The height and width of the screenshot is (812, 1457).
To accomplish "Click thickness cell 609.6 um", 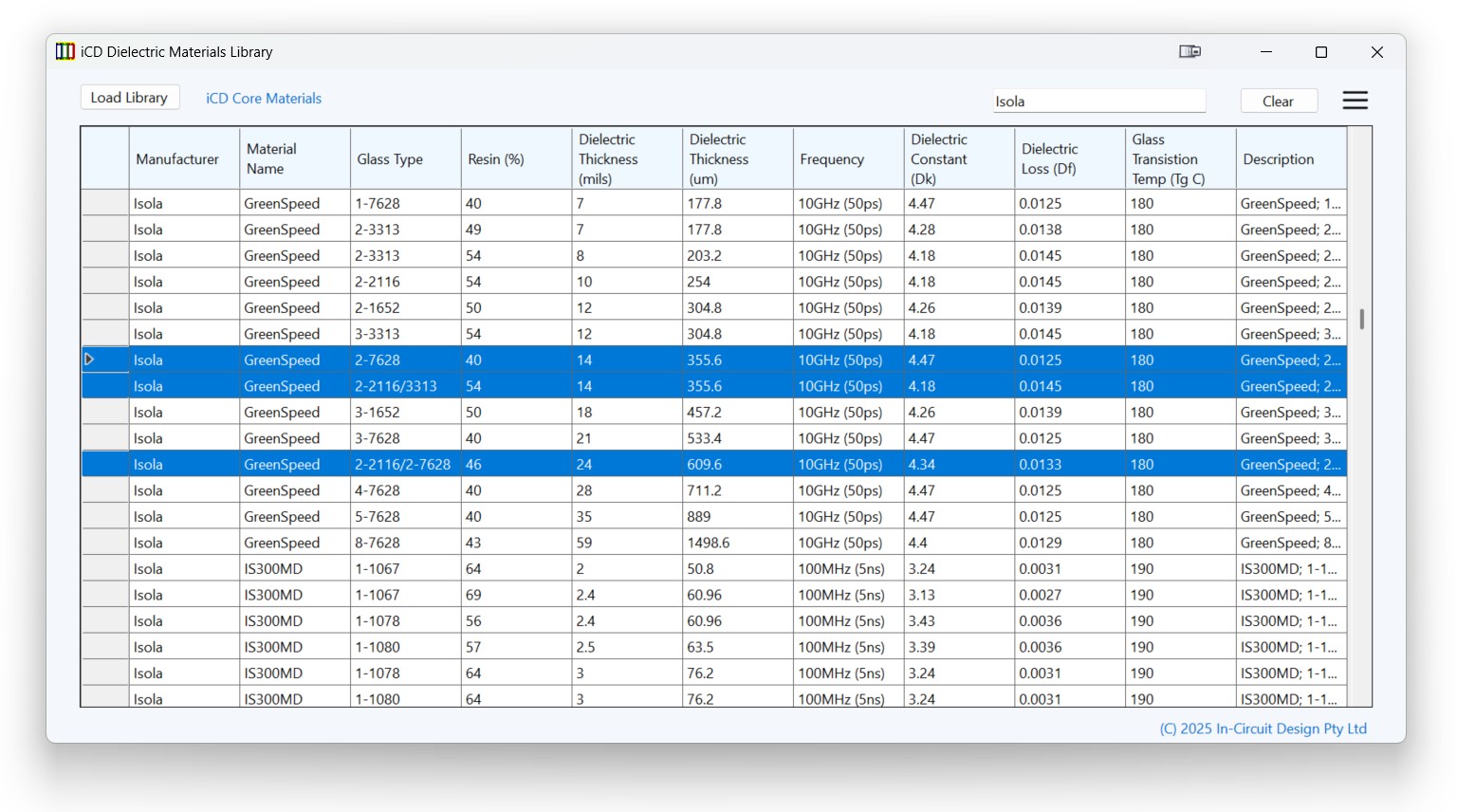I will click(738, 464).
